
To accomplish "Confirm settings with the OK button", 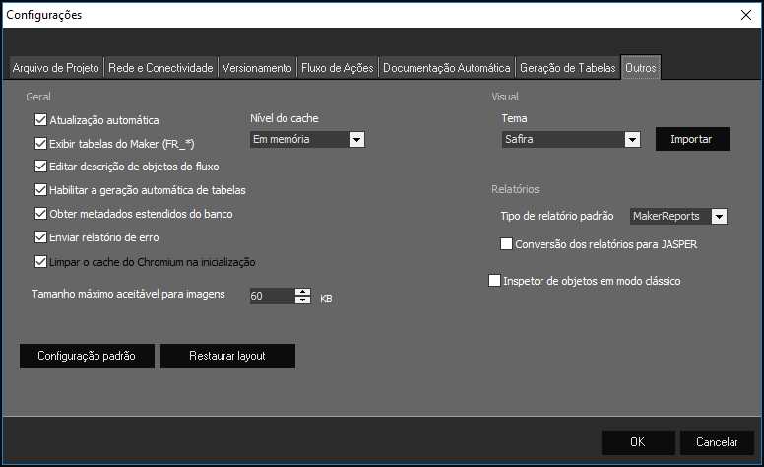I will (x=638, y=443).
